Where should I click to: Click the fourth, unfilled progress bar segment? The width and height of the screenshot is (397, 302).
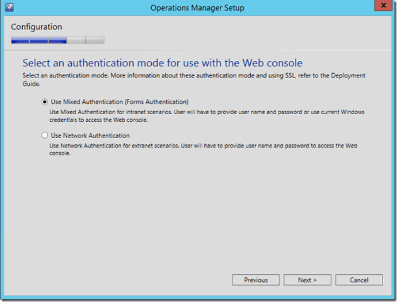(76, 40)
